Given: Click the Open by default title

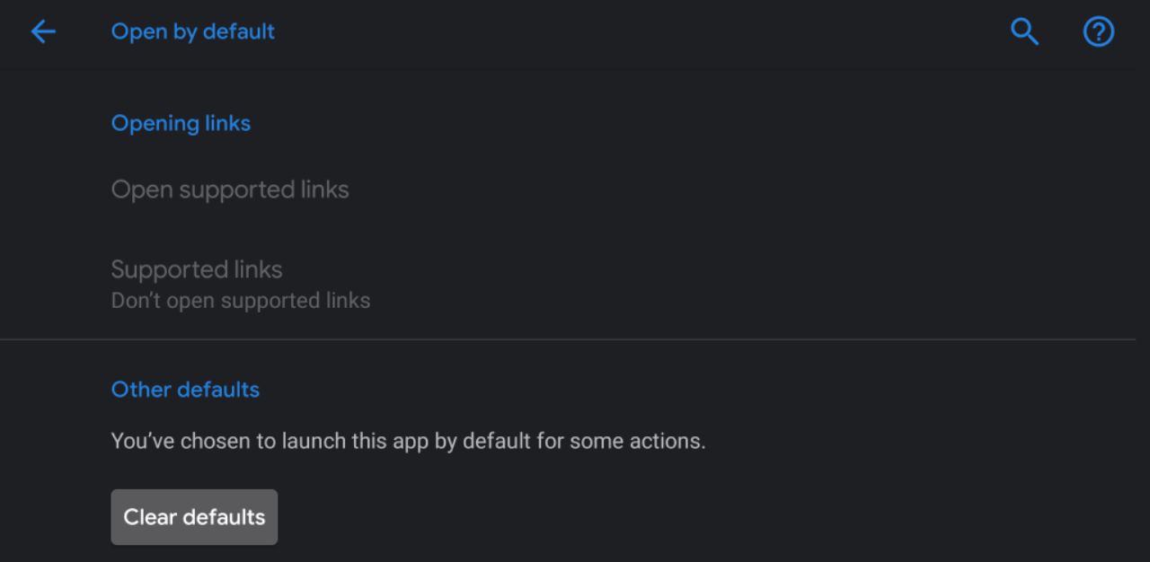Looking at the screenshot, I should [192, 31].
